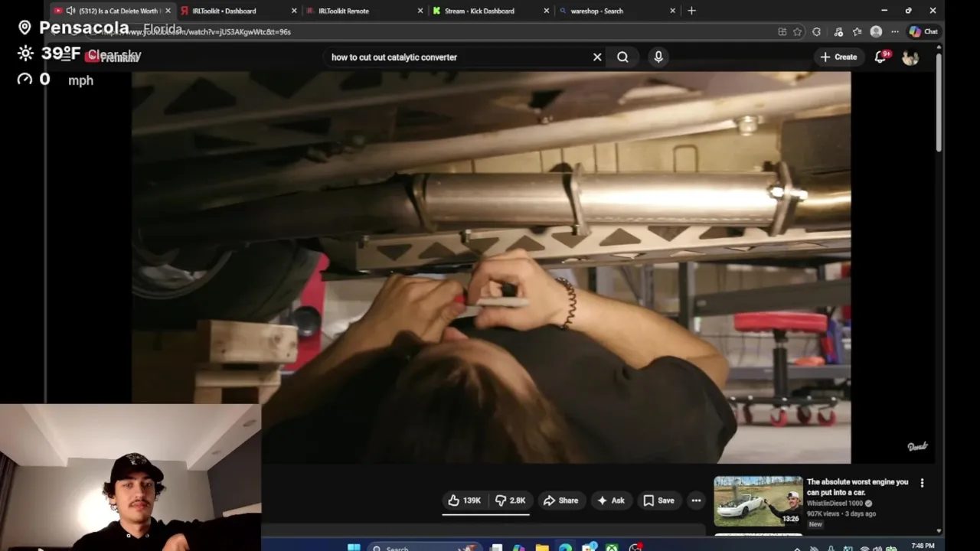Open the YouTube account avatar menu
This screenshot has height=551, width=980.
coord(910,57)
